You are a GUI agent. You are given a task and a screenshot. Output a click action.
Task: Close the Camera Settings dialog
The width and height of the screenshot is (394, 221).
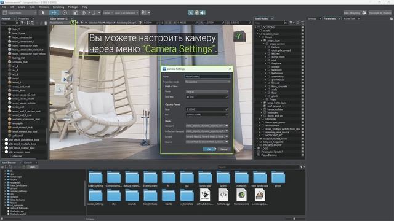point(230,69)
